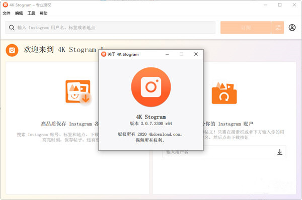Click the orange subscribe button

[246, 28]
